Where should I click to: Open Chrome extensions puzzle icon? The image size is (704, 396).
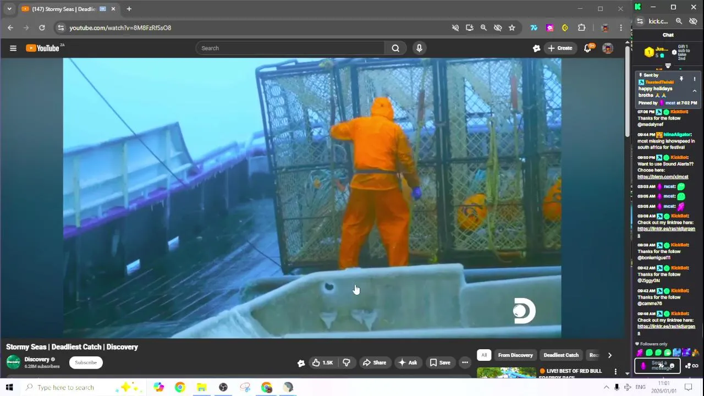(581, 28)
